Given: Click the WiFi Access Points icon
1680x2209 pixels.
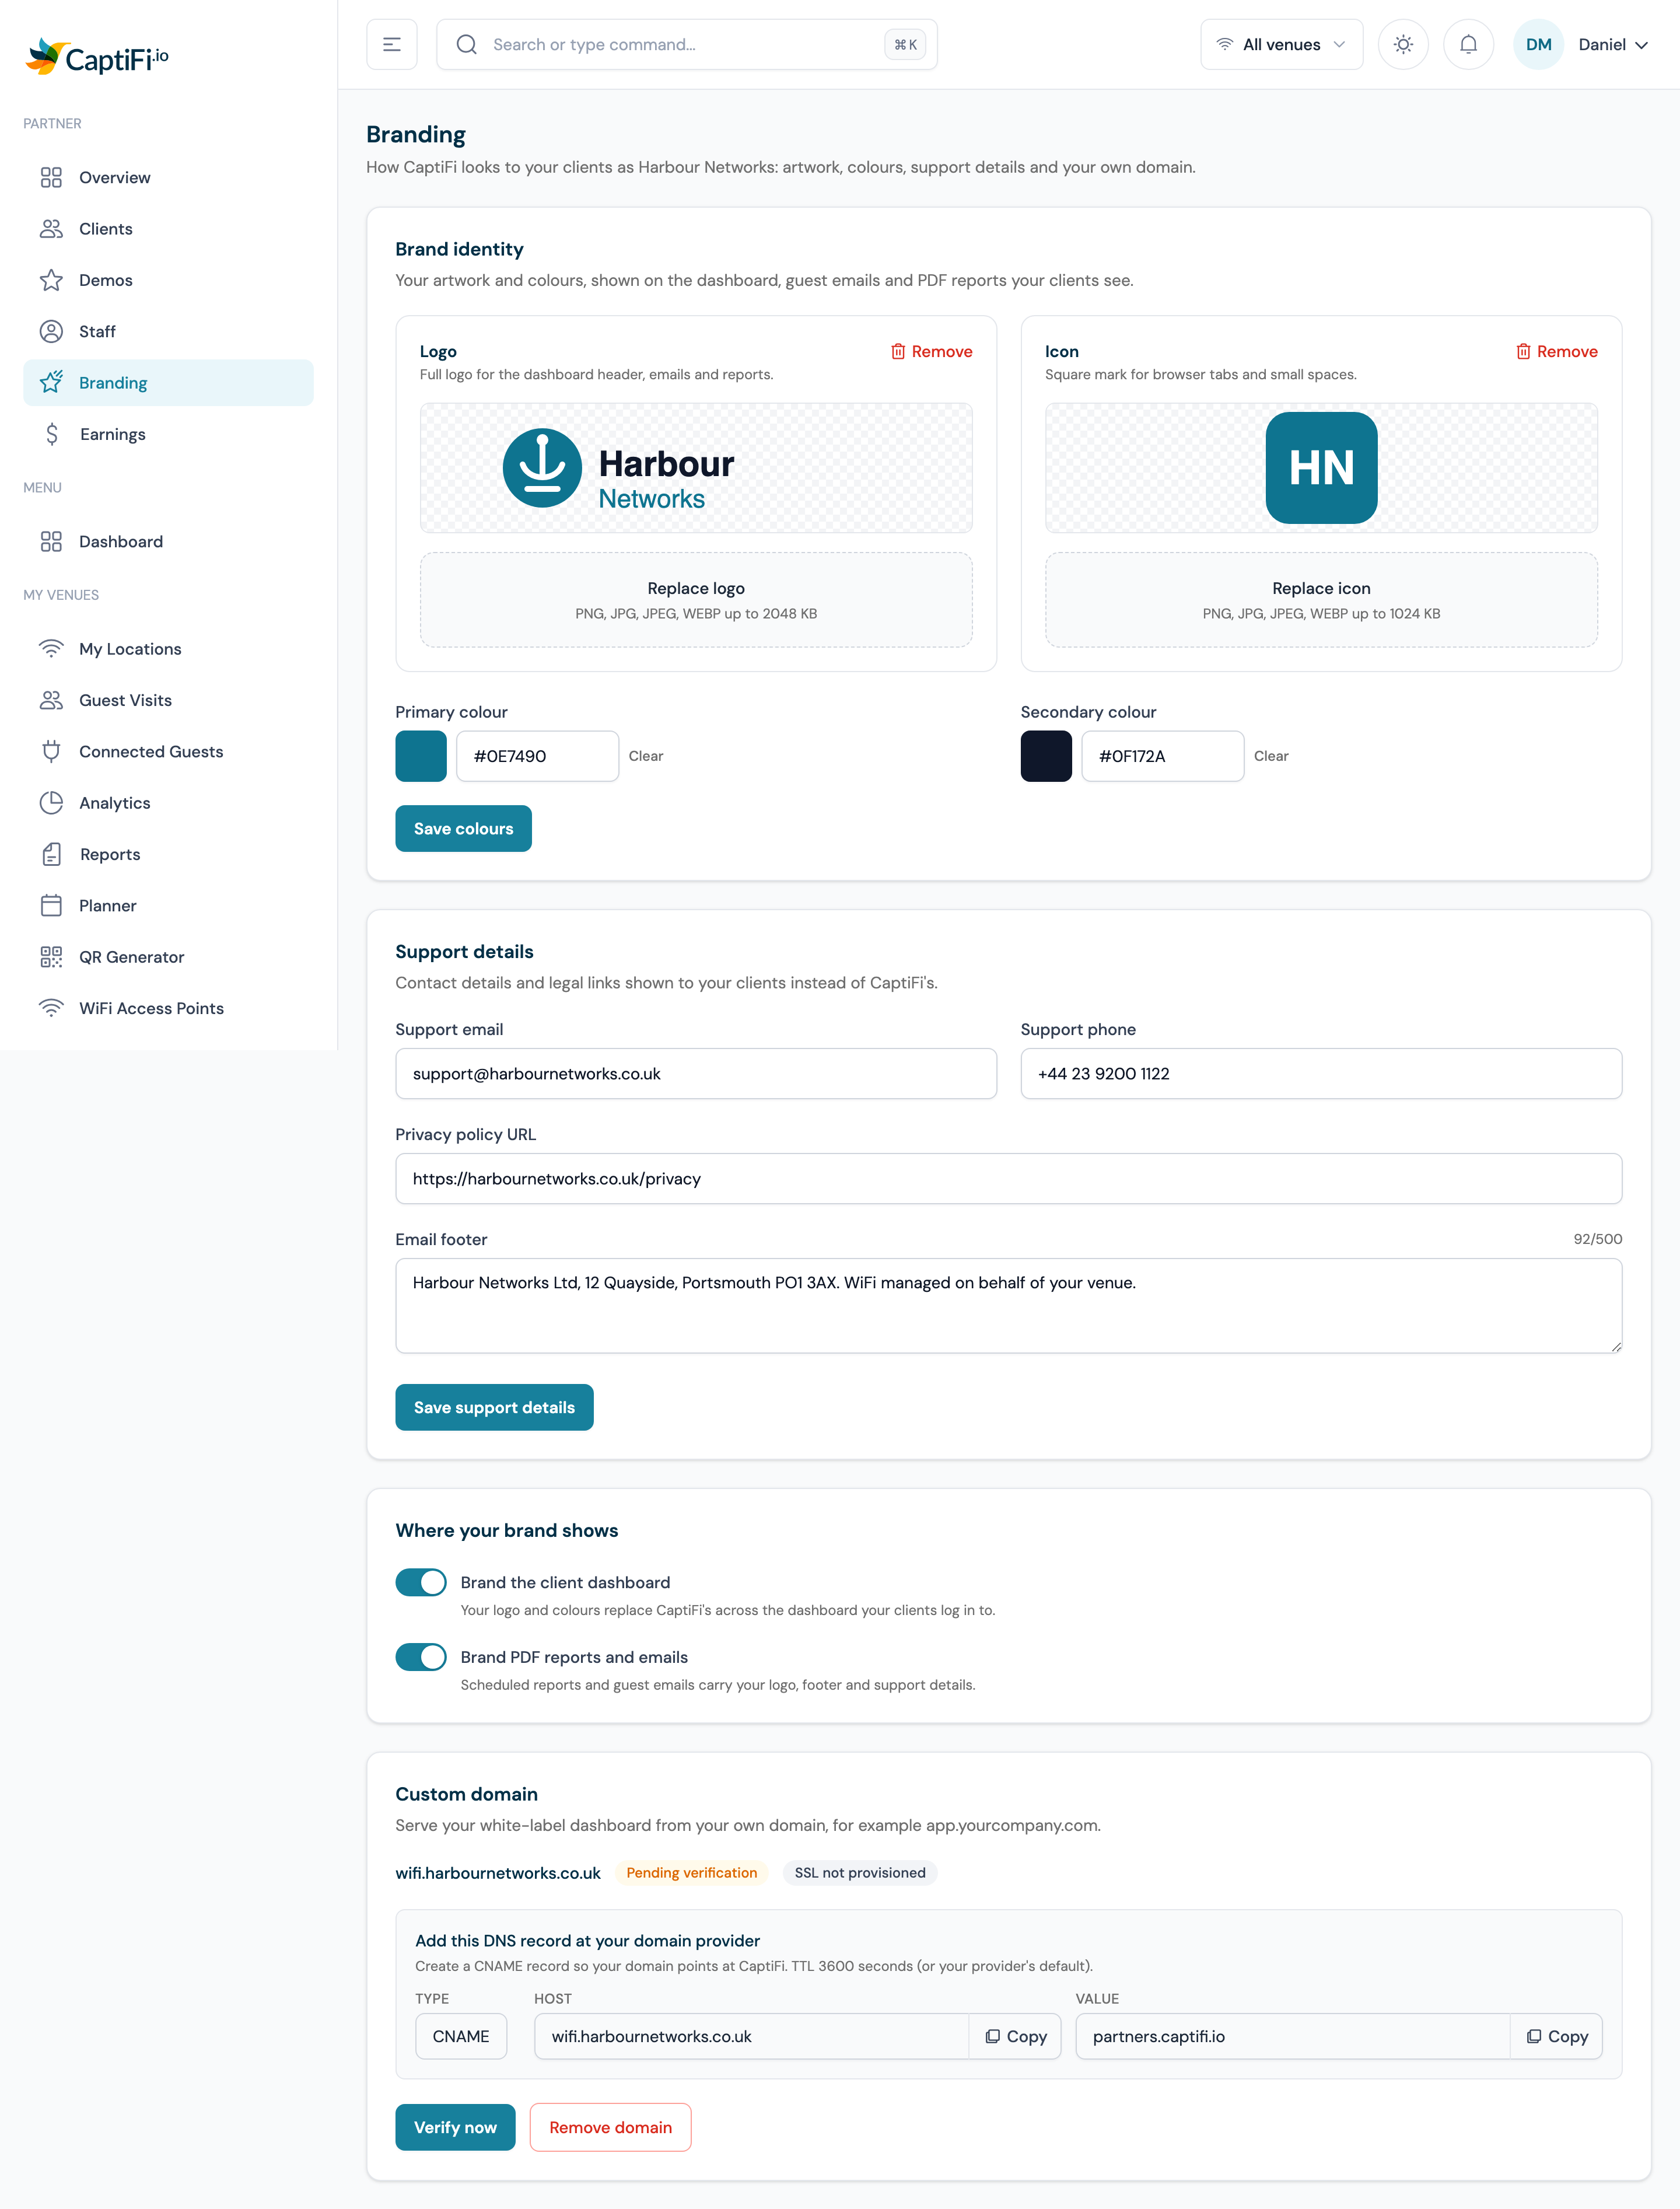Looking at the screenshot, I should click(x=51, y=1008).
